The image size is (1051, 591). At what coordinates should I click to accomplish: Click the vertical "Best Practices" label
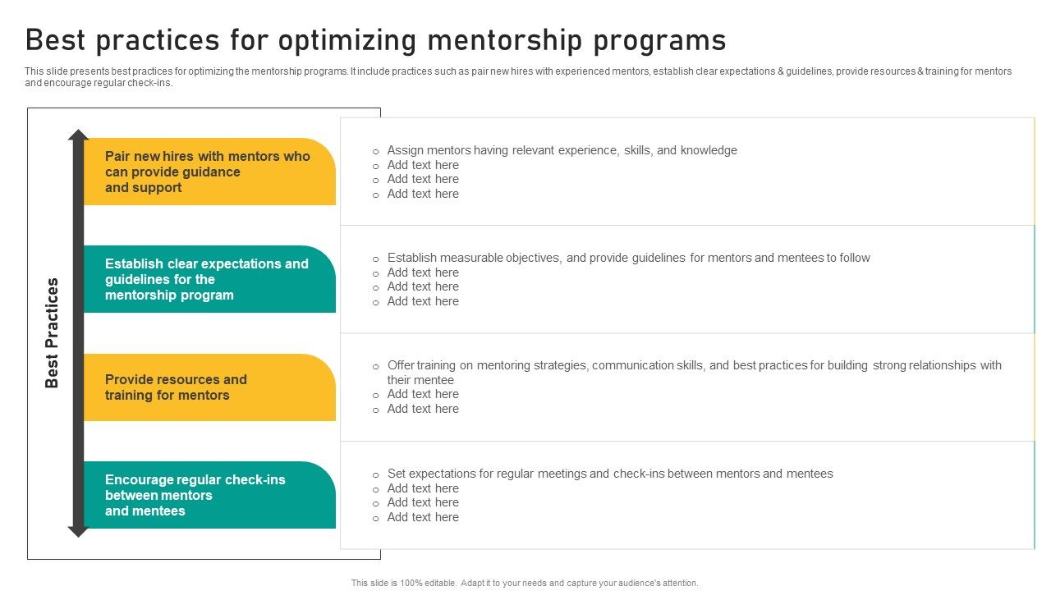[53, 332]
